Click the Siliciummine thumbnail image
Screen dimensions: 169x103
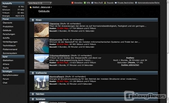coord(41,46)
